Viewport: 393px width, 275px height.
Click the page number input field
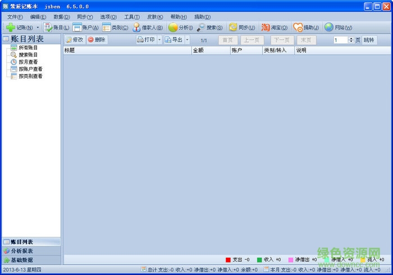[x=340, y=40]
